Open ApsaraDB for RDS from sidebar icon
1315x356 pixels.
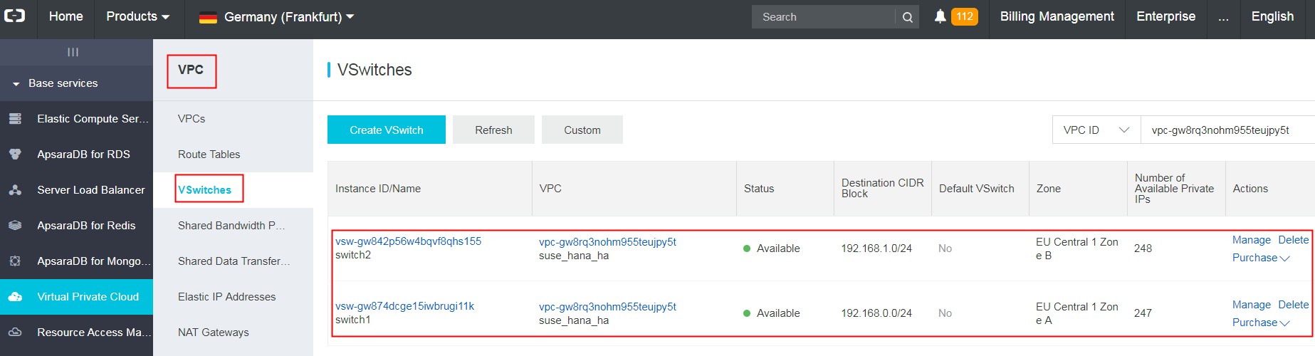tap(15, 155)
